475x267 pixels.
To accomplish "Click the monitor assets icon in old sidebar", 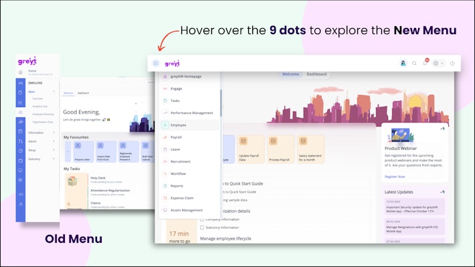I will point(21,171).
